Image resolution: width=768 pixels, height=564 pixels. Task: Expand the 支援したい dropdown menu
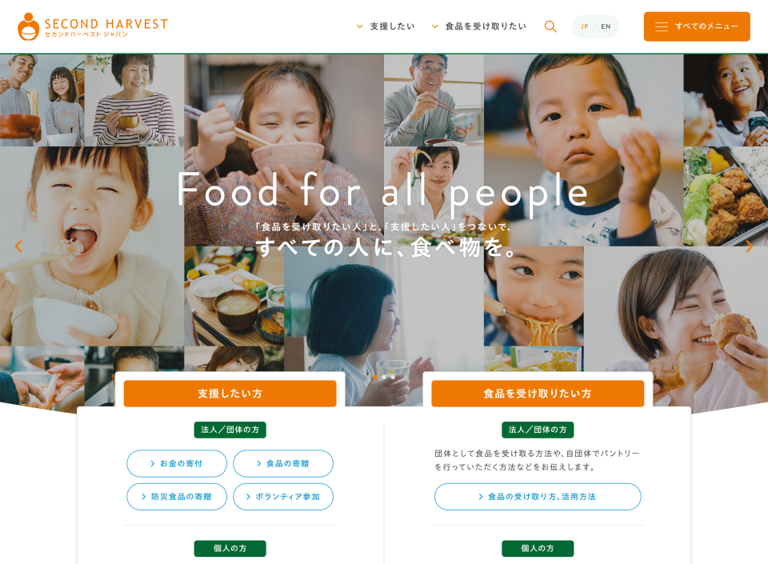(386, 26)
